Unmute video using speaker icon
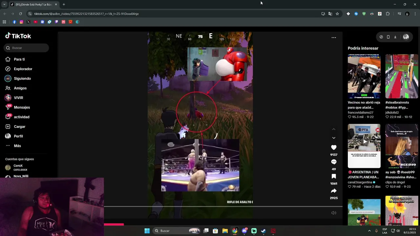The width and height of the screenshot is (420, 236). [334, 213]
